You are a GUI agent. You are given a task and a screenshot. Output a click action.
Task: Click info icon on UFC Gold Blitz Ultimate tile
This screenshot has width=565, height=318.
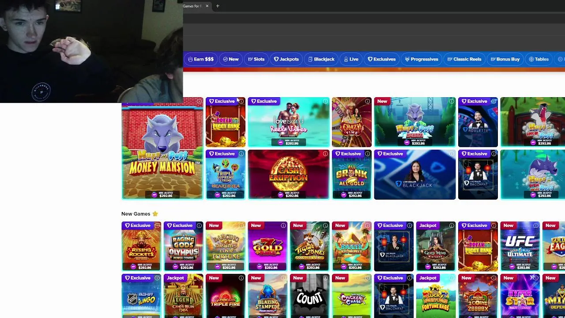tap(536, 226)
